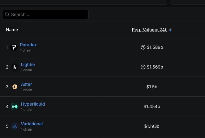This screenshot has height=138, width=205.
Task: Open the Hyperliquid protocol link
Action: tap(33, 104)
